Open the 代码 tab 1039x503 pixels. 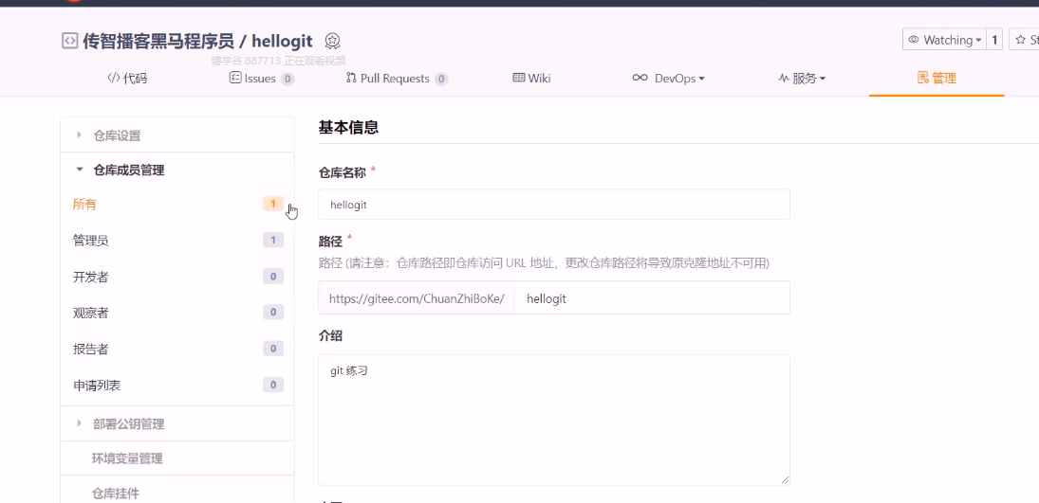tap(127, 78)
